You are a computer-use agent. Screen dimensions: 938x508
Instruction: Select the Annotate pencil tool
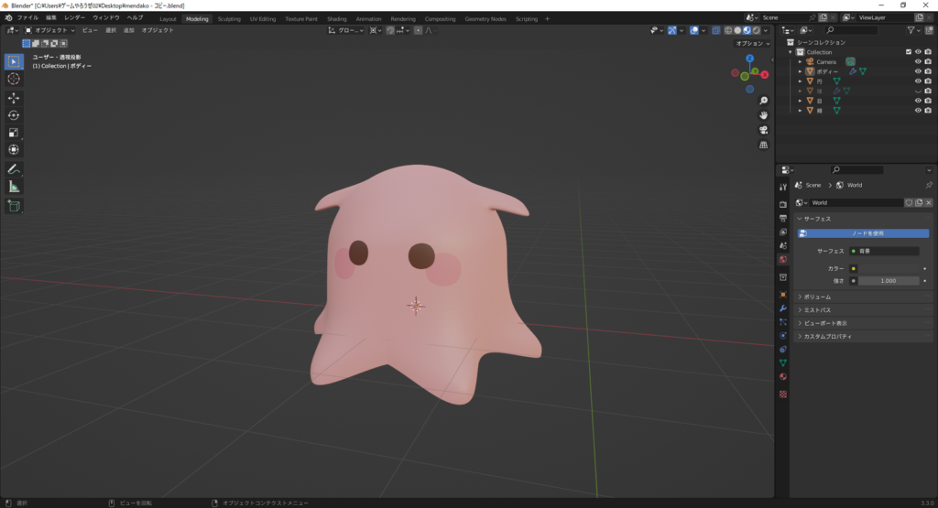click(14, 169)
